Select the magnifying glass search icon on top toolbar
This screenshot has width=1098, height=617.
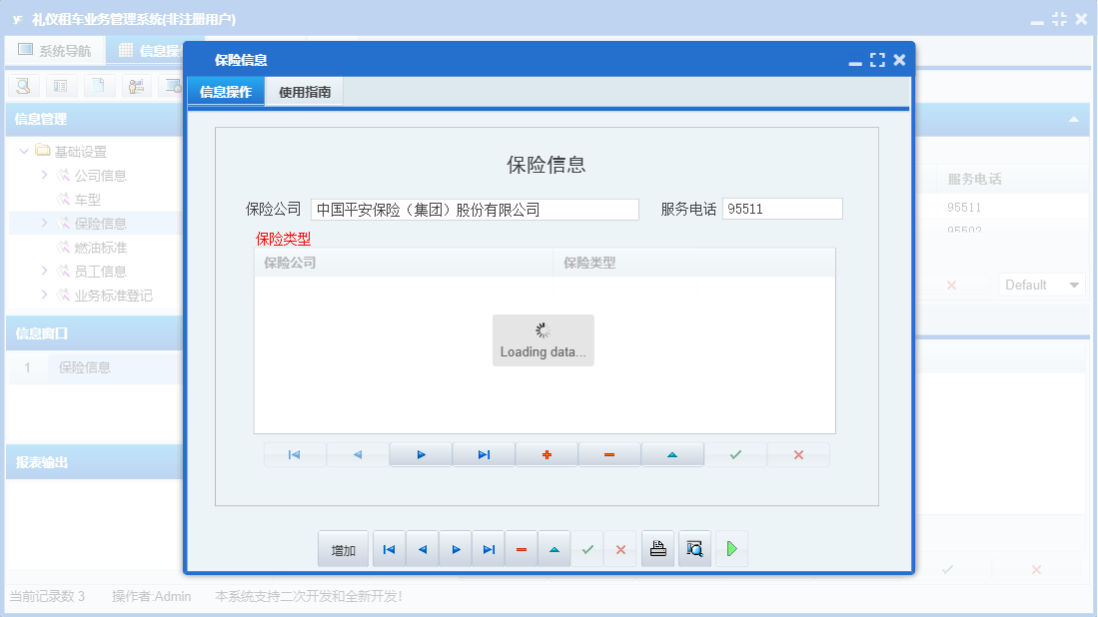(22, 86)
